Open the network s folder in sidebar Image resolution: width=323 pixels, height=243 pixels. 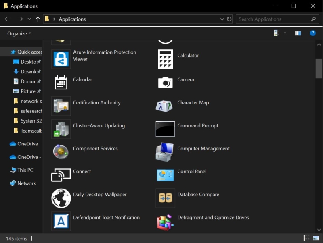pyautogui.click(x=27, y=101)
